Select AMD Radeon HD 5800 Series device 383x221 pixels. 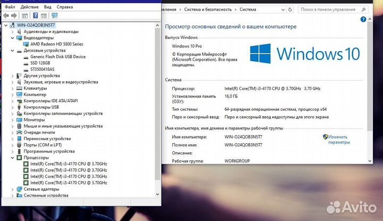click(x=57, y=44)
